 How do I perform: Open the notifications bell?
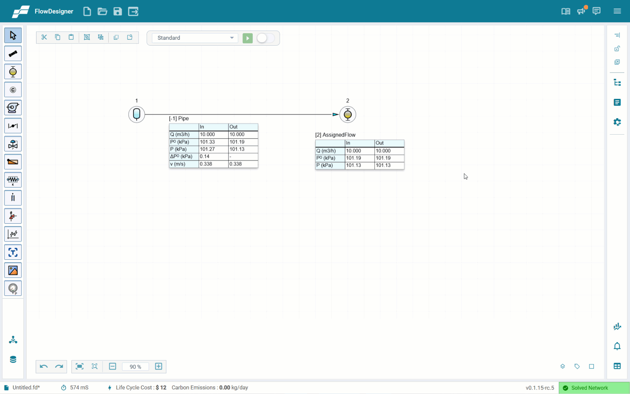617,346
